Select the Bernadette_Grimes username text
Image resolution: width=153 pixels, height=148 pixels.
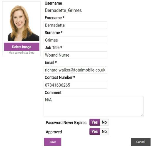coord(63,10)
